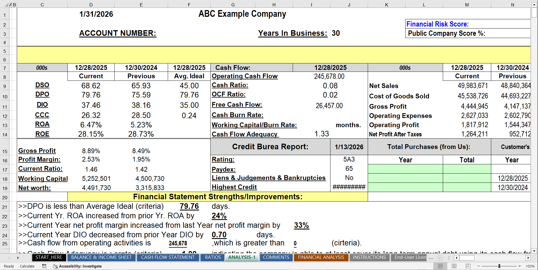Click the zoom out minus button
Viewport: 538px width, 270px height.
click(479, 266)
